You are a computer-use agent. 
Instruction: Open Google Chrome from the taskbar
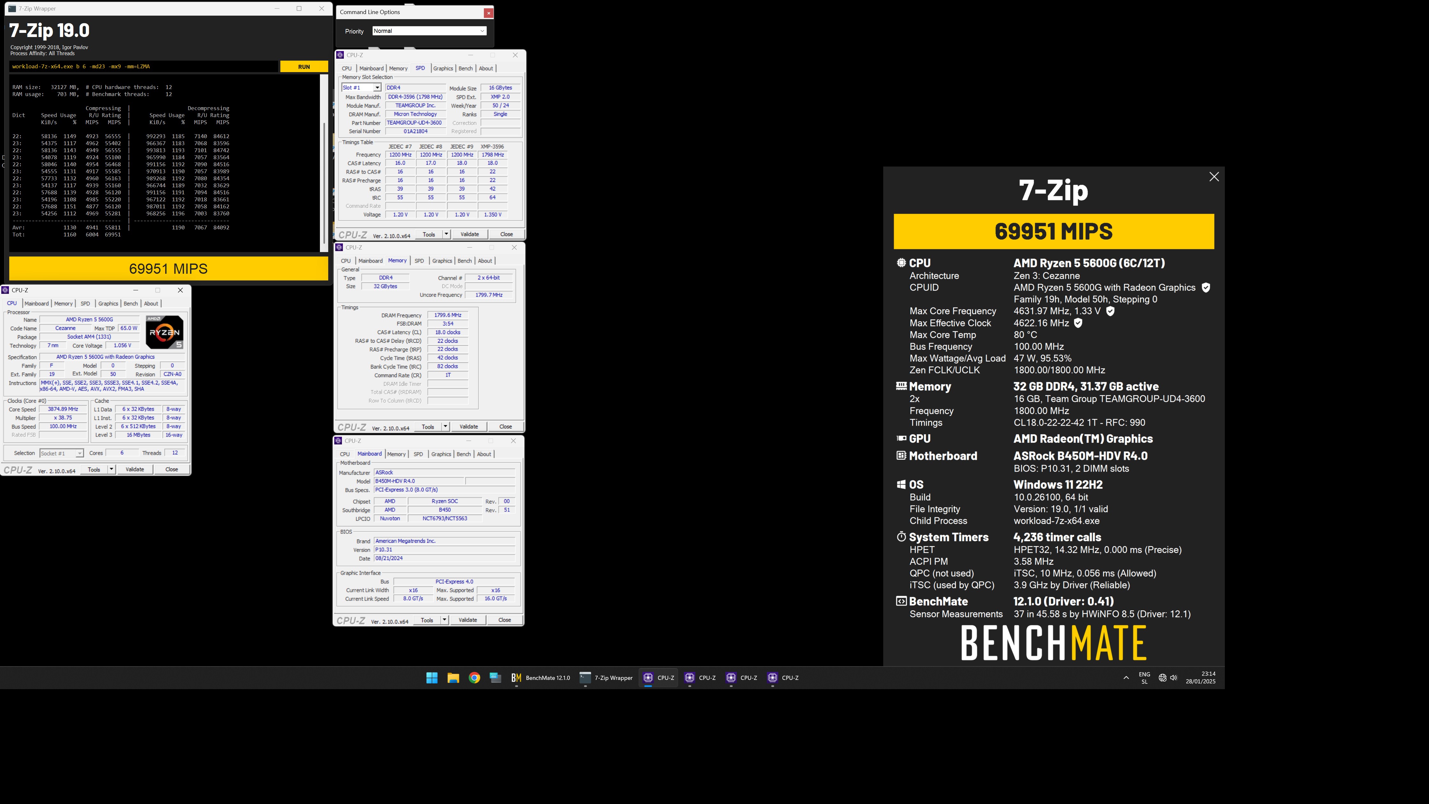pos(474,677)
